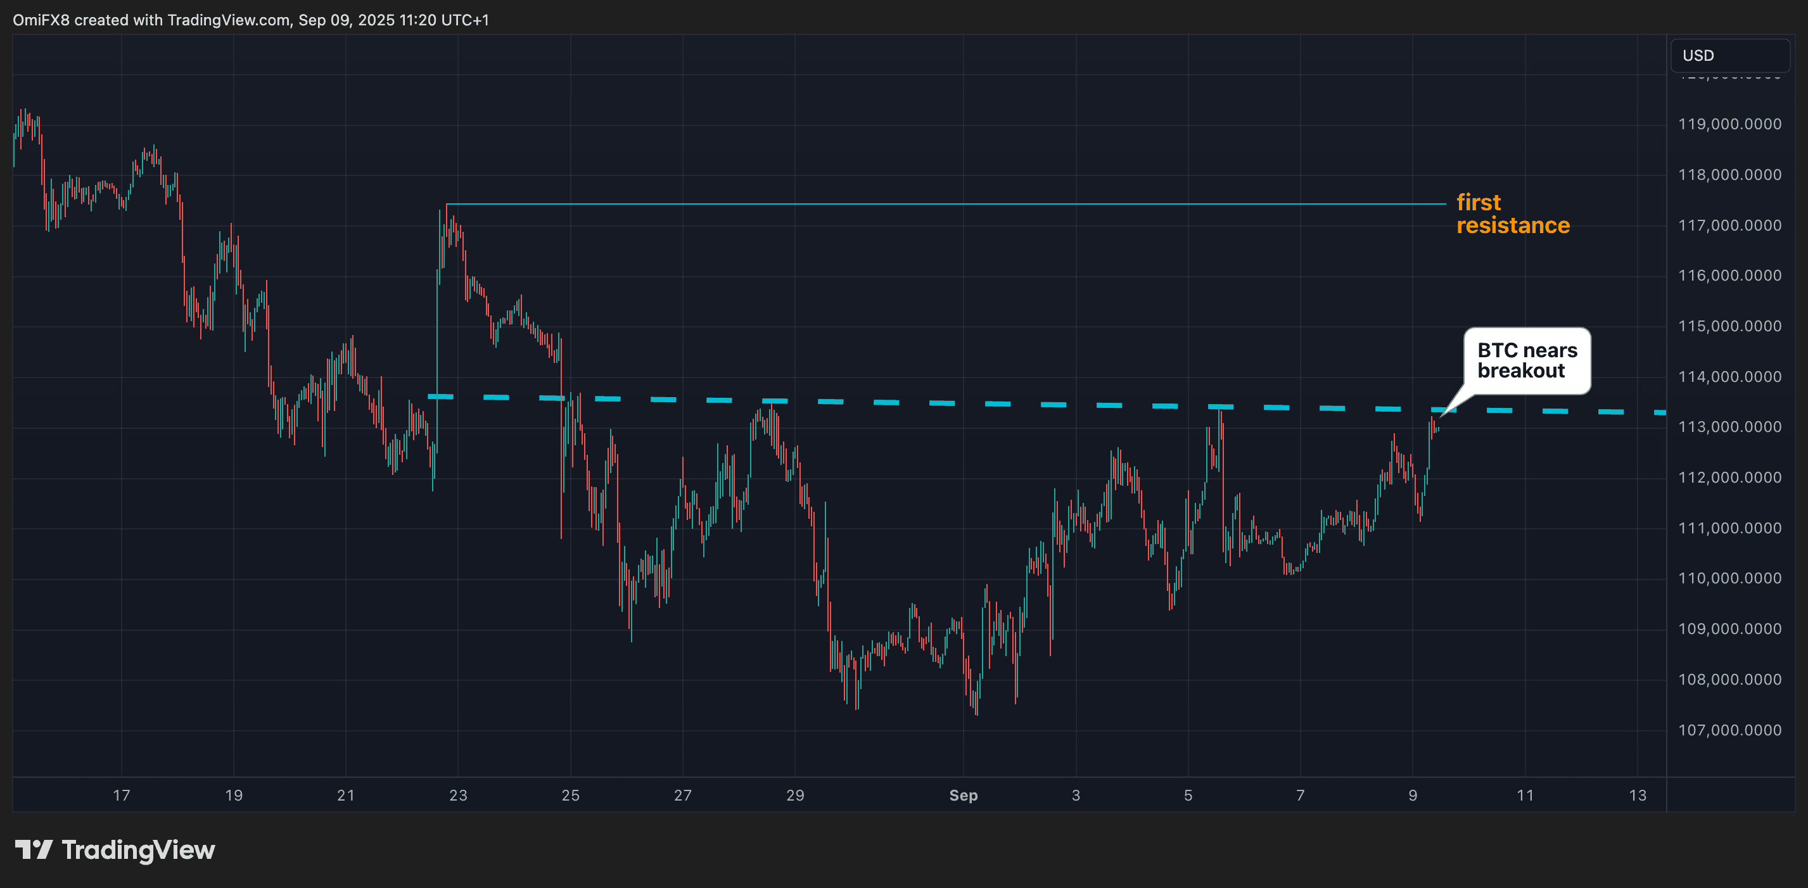Select the Sep label on time axis
This screenshot has width=1808, height=888.
[963, 796]
